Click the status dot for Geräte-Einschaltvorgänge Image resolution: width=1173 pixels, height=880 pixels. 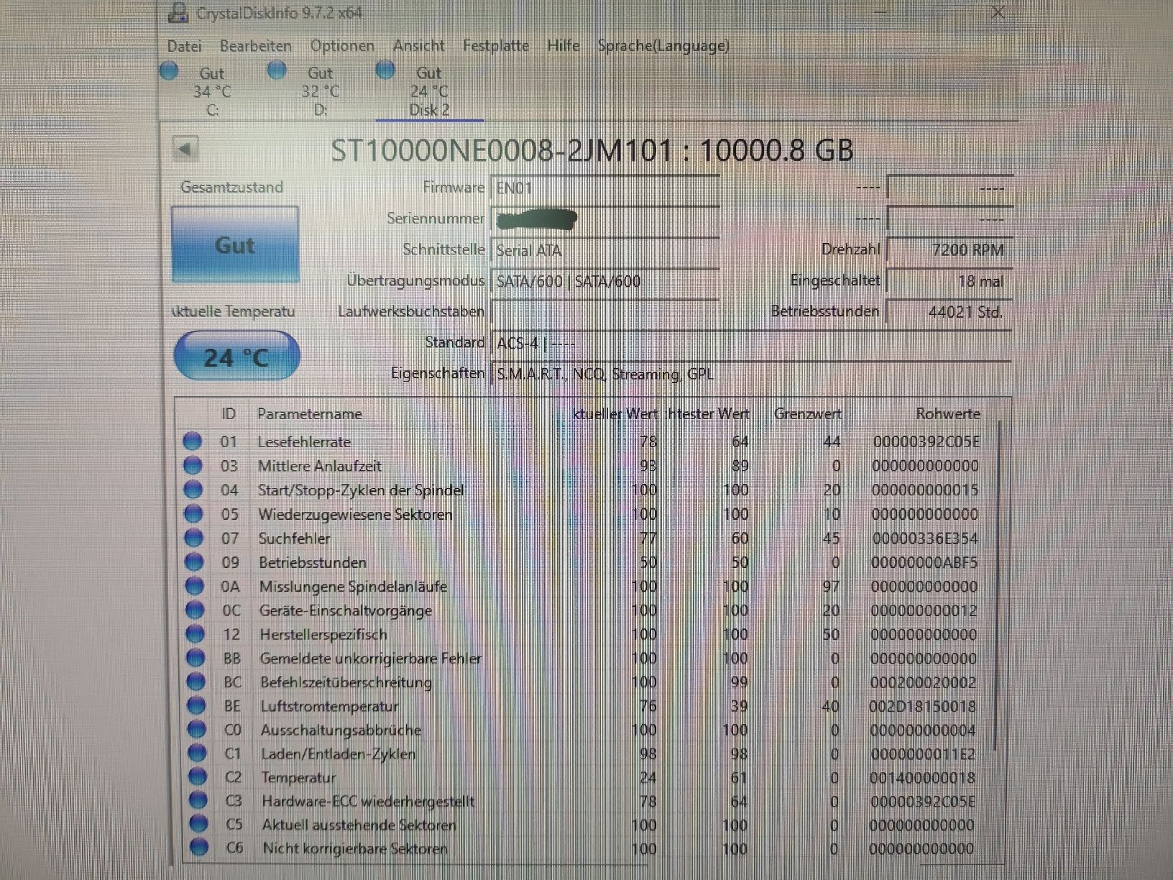coord(195,610)
